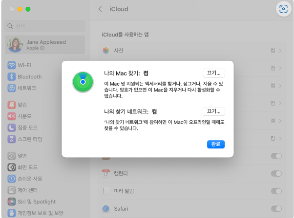Click the 화면 모드 icon
Screen dimensions: 294x218
[x=11, y=167]
